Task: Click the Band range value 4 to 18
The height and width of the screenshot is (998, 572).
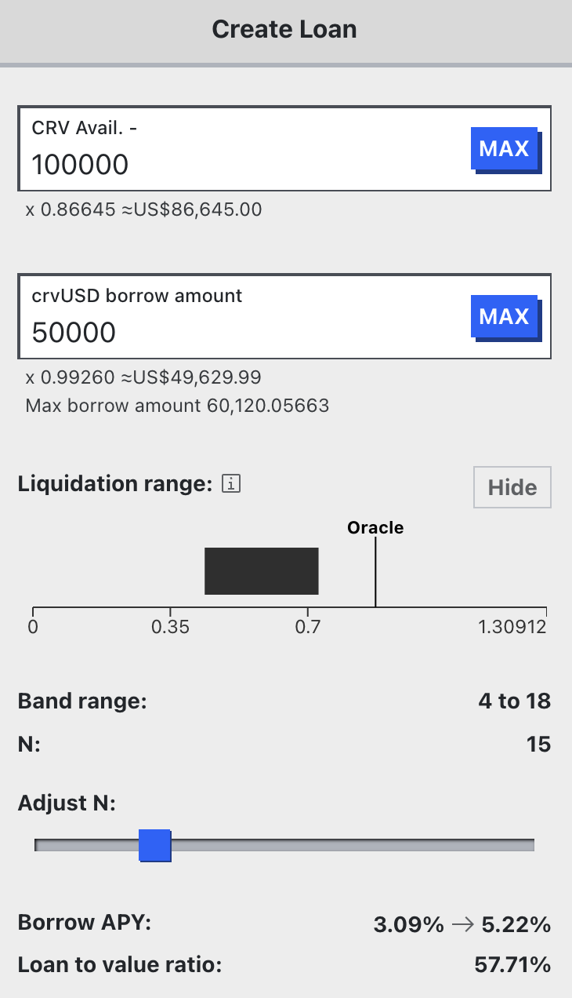Action: [514, 701]
